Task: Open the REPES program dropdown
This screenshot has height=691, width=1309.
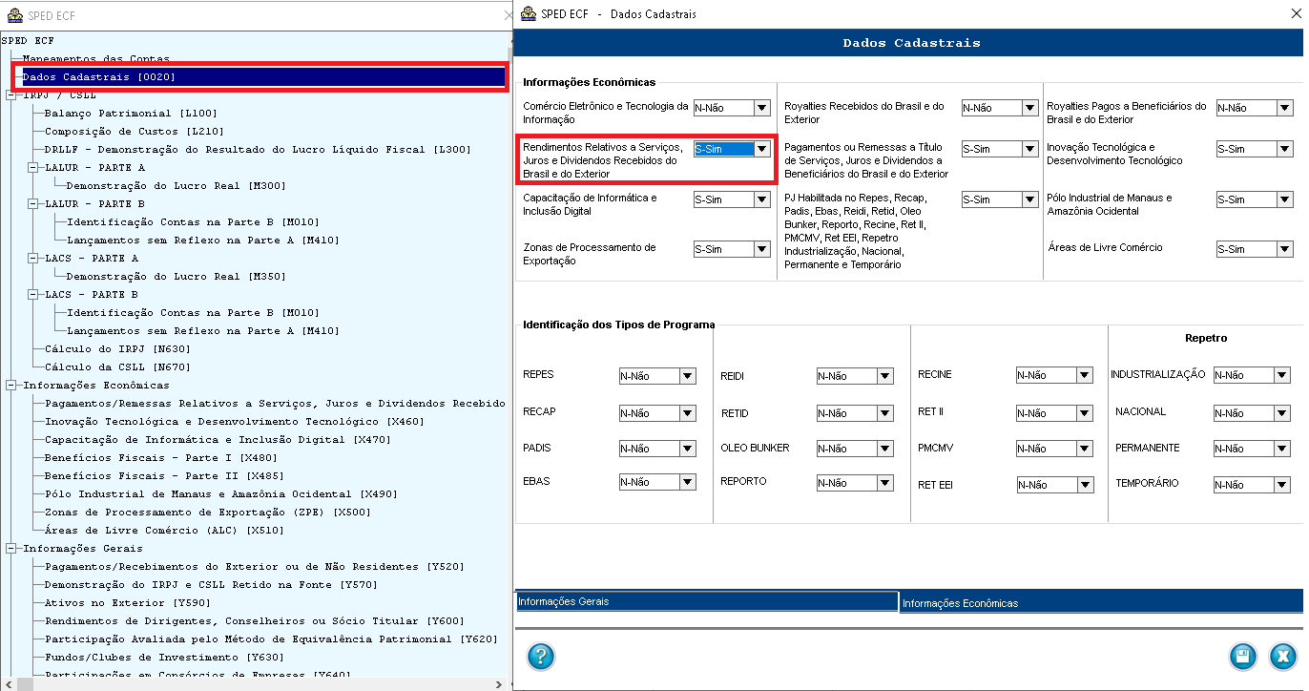Action: [687, 376]
